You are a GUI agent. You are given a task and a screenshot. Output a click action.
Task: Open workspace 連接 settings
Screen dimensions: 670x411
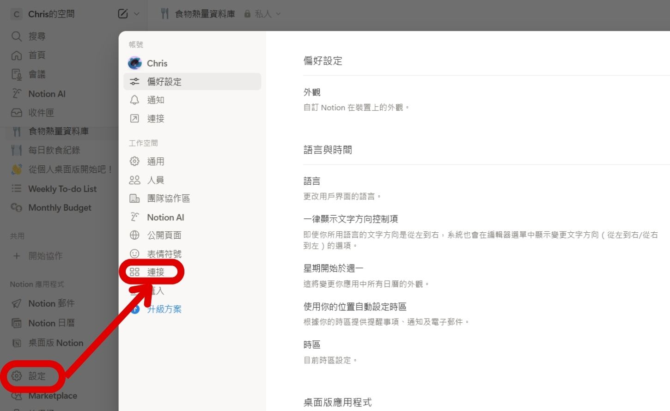coord(154,272)
